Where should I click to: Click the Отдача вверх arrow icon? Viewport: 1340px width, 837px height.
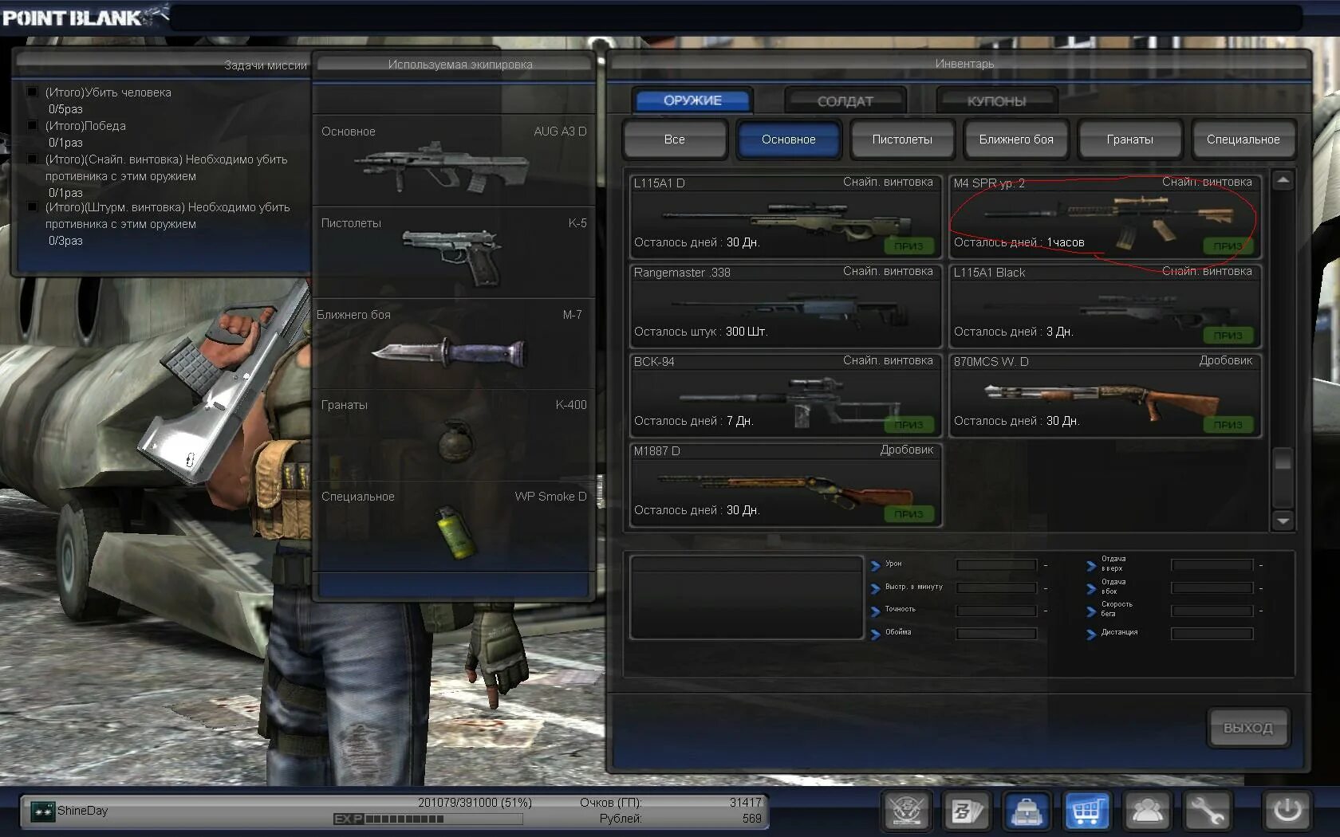point(1091,566)
